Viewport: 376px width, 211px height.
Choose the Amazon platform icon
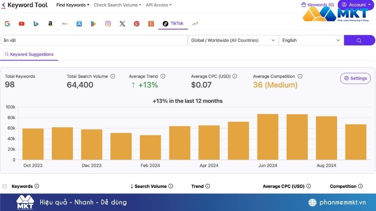[50, 24]
